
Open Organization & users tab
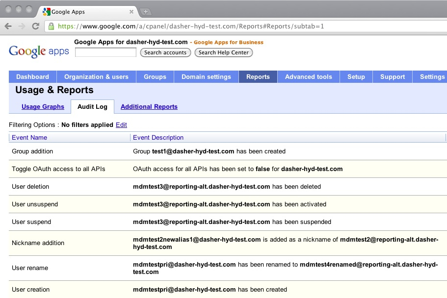[96, 76]
